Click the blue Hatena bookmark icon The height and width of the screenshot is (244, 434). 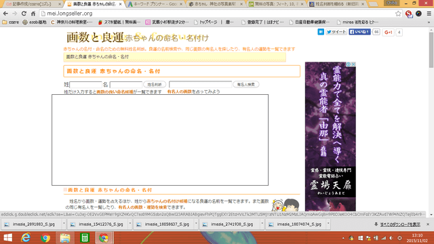pos(321,32)
